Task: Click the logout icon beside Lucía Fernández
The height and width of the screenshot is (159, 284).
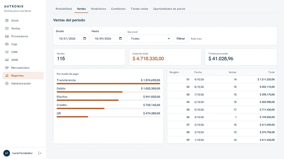Action: pyautogui.click(x=40, y=153)
